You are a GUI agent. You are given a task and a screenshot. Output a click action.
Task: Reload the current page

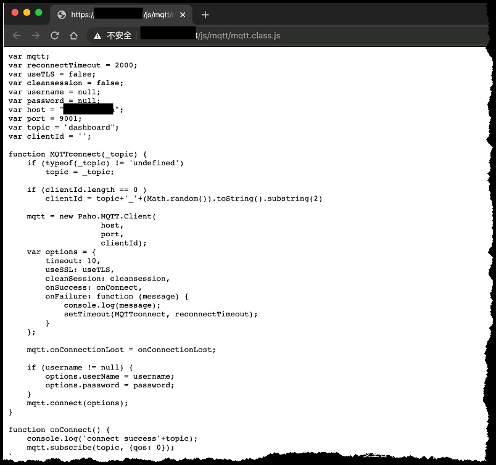pos(55,36)
